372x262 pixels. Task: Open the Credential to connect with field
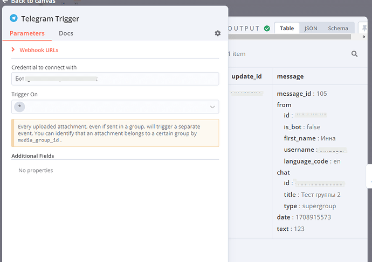coord(115,79)
